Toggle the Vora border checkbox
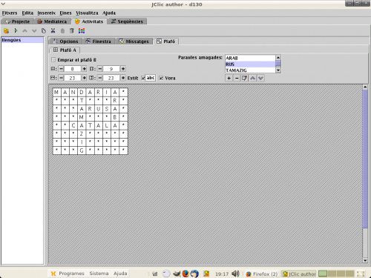The image size is (371, 278). tap(161, 78)
